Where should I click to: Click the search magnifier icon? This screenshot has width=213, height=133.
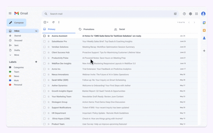[46, 14]
